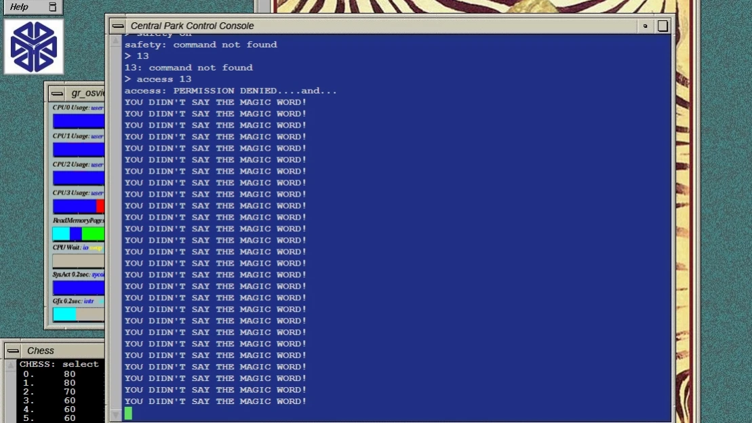Click the '> access 13' command line
The height and width of the screenshot is (423, 752).
pos(158,79)
